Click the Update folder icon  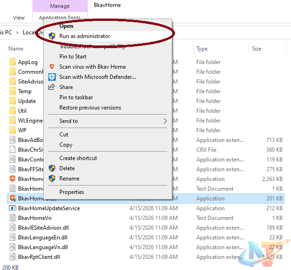click(x=13, y=101)
